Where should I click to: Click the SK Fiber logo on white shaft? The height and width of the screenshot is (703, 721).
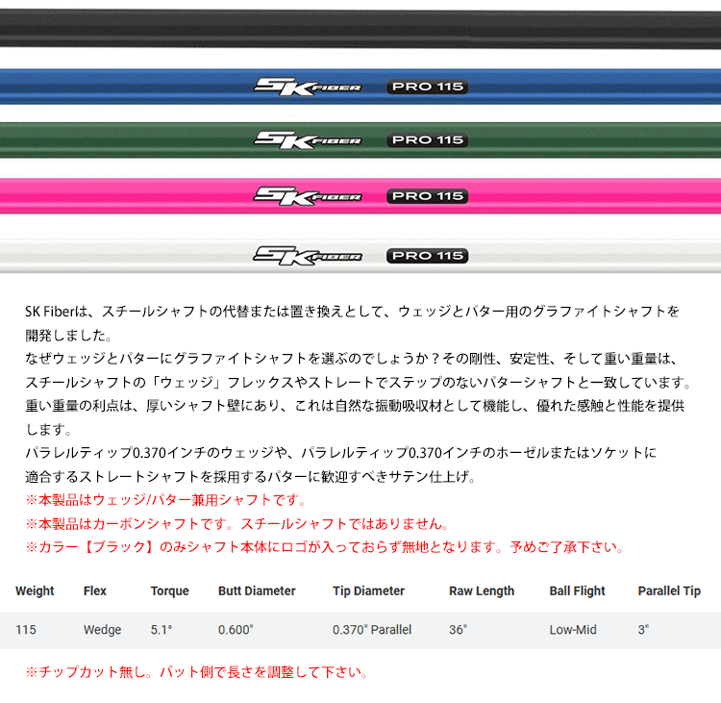(308, 256)
